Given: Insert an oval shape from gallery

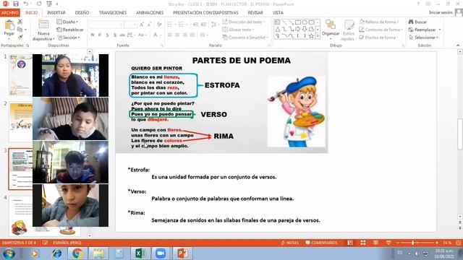Looking at the screenshot, I should [x=305, y=22].
